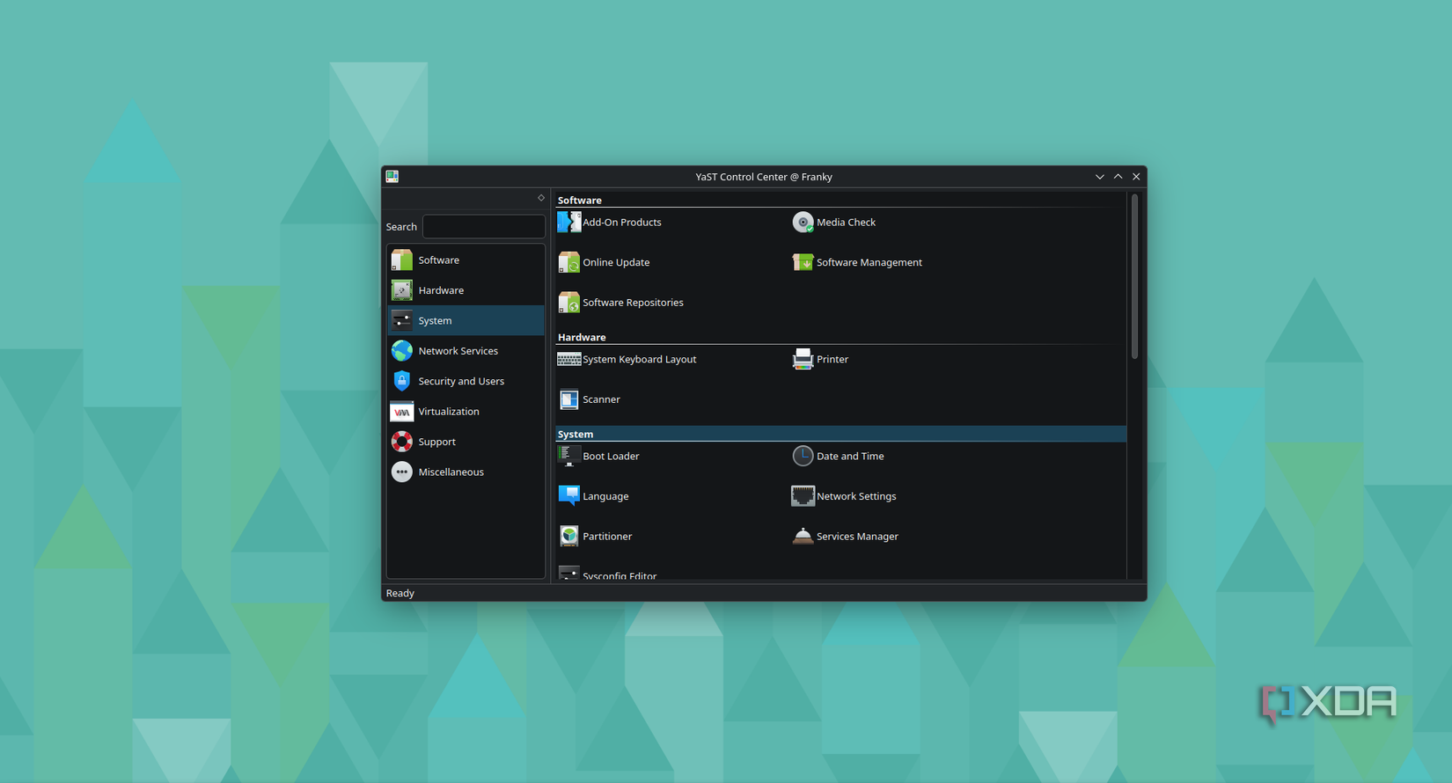Maximize the YaST Control Center window
Viewport: 1452px width, 783px height.
[x=1118, y=177]
